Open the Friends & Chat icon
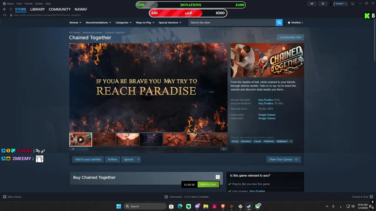Screen dimensions: 376x211 [x=371, y=197]
